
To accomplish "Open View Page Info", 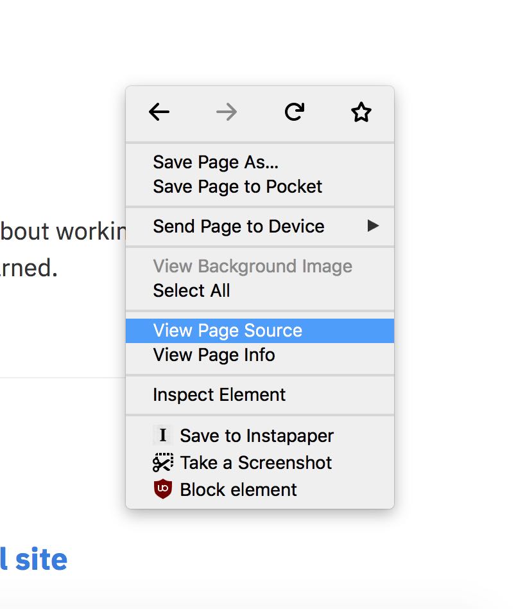I will coord(259,355).
